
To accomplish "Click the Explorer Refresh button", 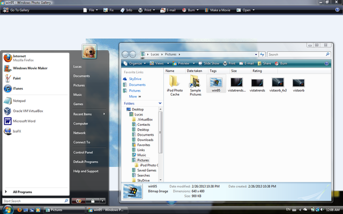I will (262, 55).
